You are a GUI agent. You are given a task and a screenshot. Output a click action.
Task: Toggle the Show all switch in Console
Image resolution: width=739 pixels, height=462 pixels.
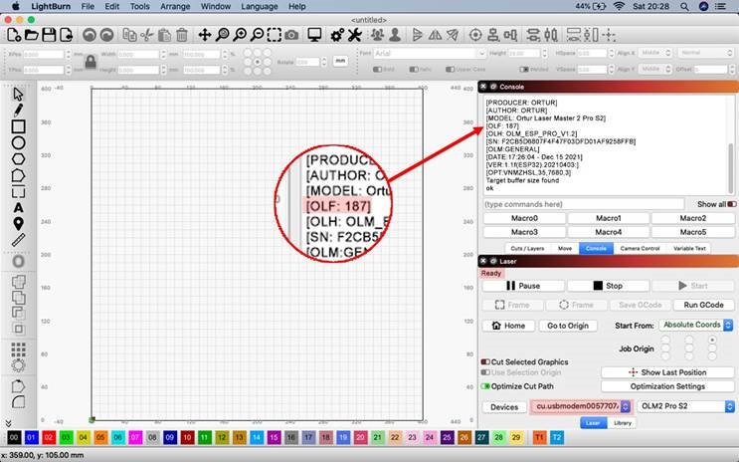(731, 204)
